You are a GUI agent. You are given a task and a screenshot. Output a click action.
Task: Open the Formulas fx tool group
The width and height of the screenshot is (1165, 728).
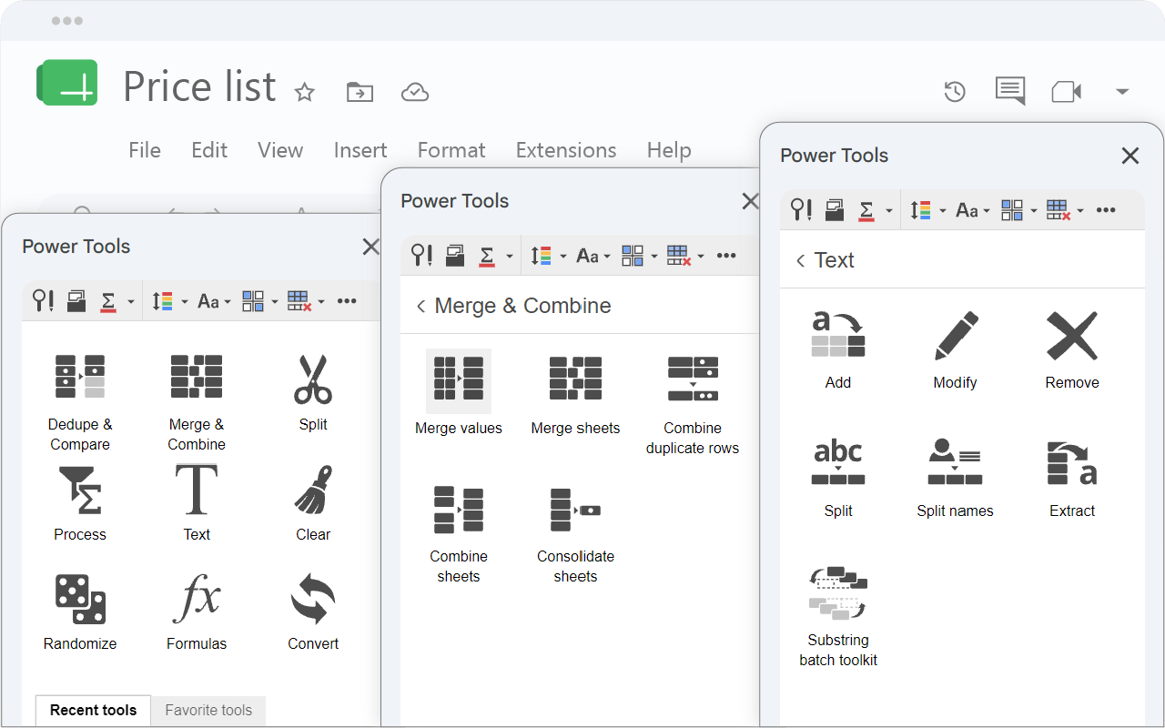pyautogui.click(x=197, y=612)
